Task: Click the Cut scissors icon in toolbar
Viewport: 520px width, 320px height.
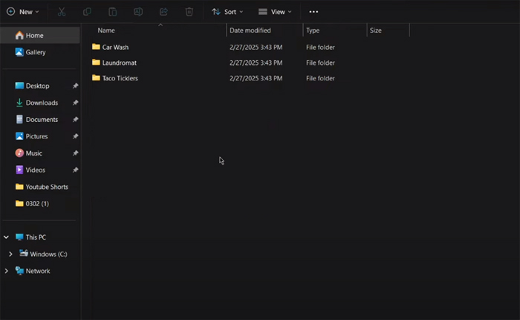Action: pos(62,12)
